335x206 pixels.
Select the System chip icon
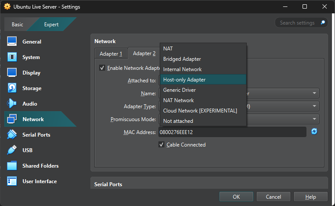(x=12, y=57)
